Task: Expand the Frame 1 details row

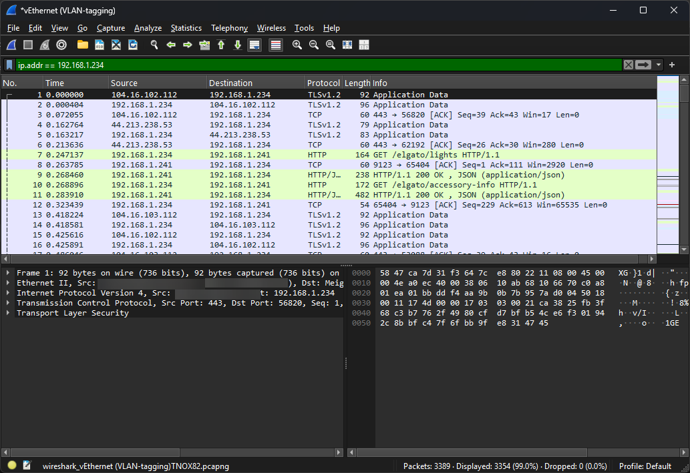Action: point(8,273)
